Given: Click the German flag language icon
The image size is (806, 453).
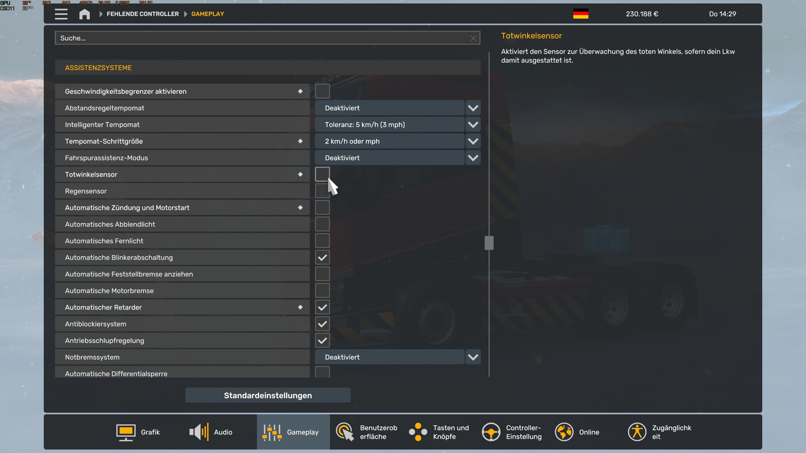Looking at the screenshot, I should (x=581, y=14).
